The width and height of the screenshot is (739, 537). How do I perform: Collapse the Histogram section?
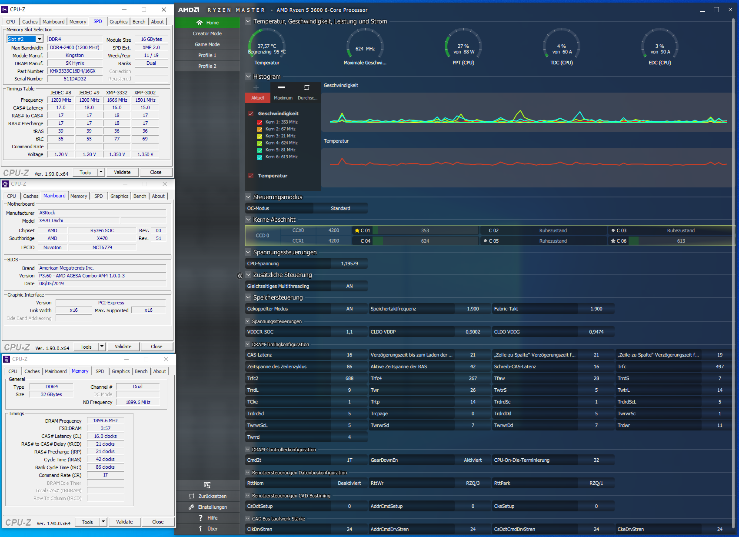click(248, 77)
